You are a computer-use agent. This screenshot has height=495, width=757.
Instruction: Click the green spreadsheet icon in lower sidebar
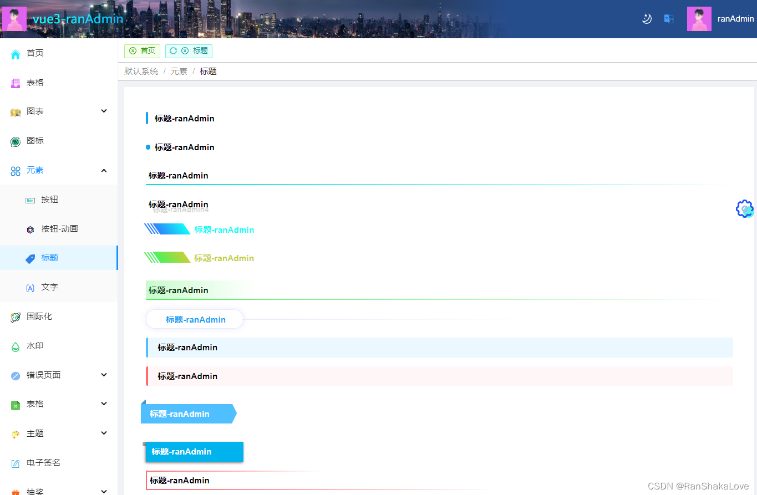pos(16,405)
